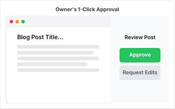Click the empty sidebar area below Request Edits
This screenshot has width=175, height=109.
140,91
